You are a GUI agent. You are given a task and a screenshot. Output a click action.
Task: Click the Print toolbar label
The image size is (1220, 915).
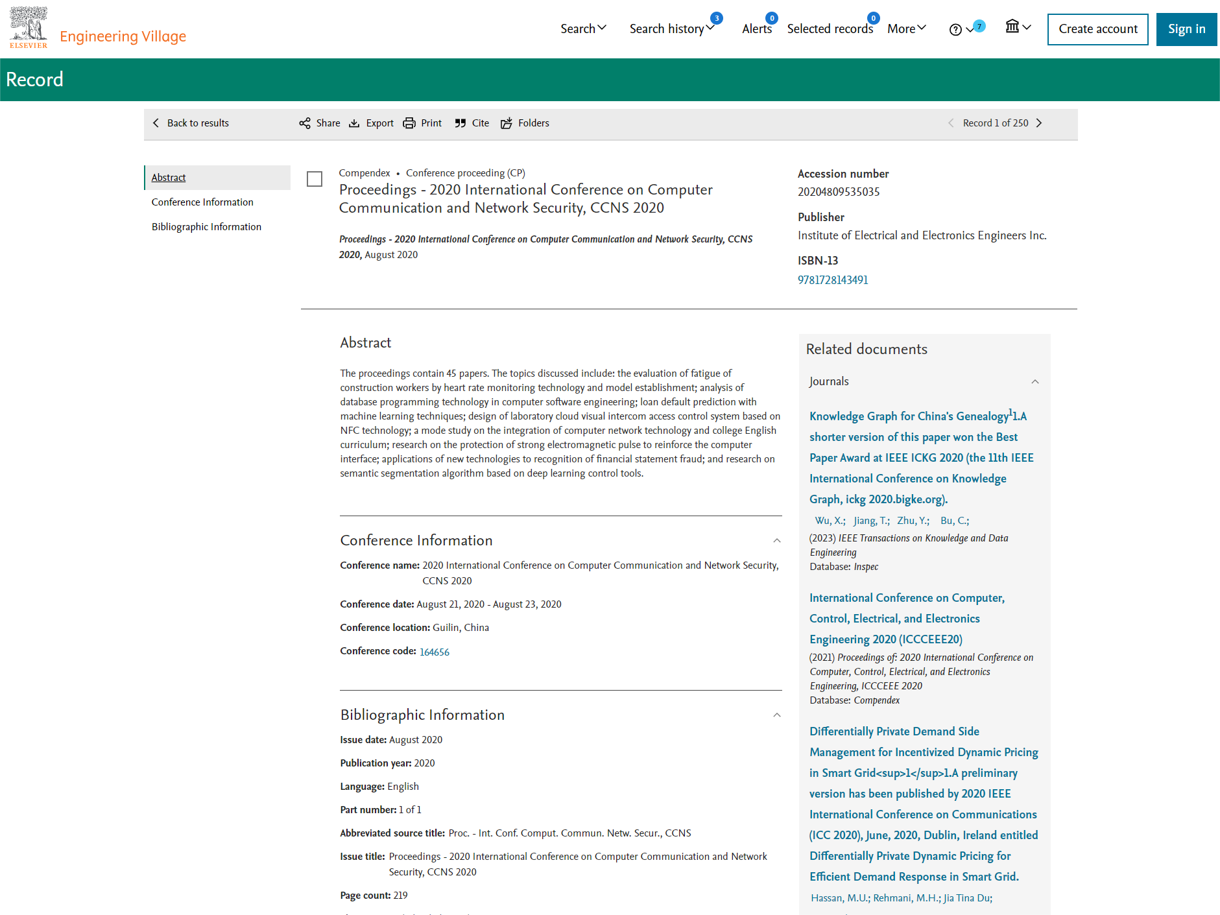tap(431, 123)
